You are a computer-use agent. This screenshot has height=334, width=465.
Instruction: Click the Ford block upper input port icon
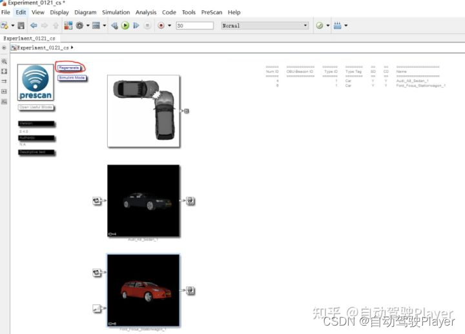click(x=97, y=272)
